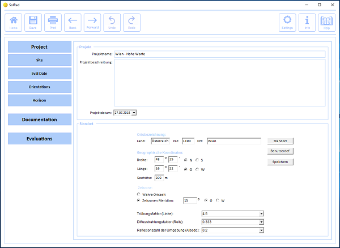The height and width of the screenshot is (248, 340).
Task: Click the Home toolbar icon
Action: 14,22
